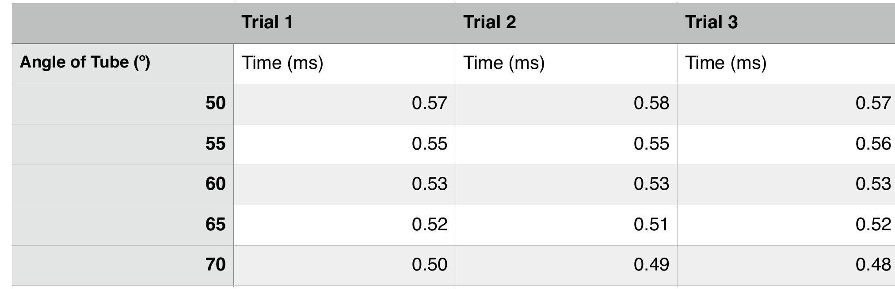
Task: Select Trial 3 time for 65 degrees
Action: pos(786,225)
